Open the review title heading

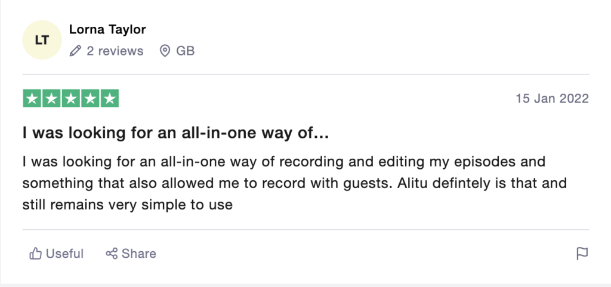(x=176, y=134)
